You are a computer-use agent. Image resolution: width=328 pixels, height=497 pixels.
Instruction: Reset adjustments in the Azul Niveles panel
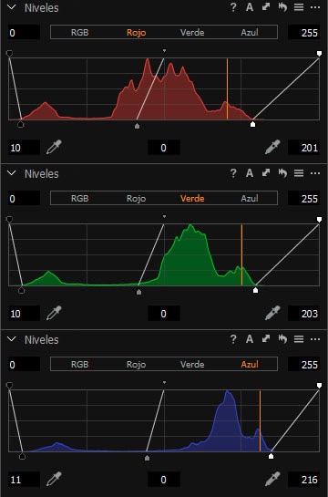tap(282, 339)
